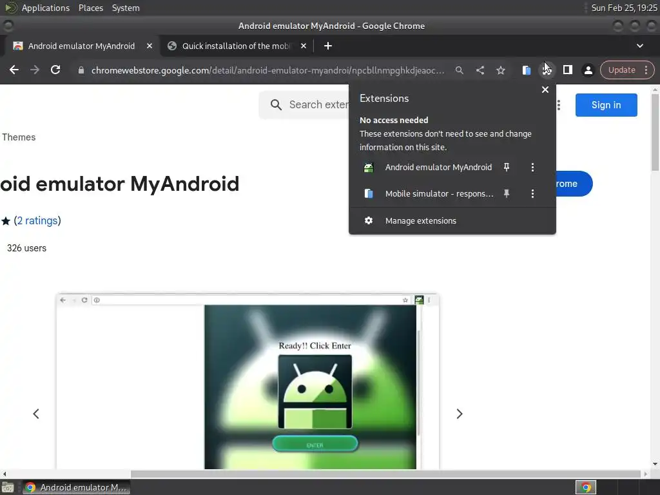Click the vertical scrollbar thumb
The width and height of the screenshot is (660, 495).
(655, 132)
